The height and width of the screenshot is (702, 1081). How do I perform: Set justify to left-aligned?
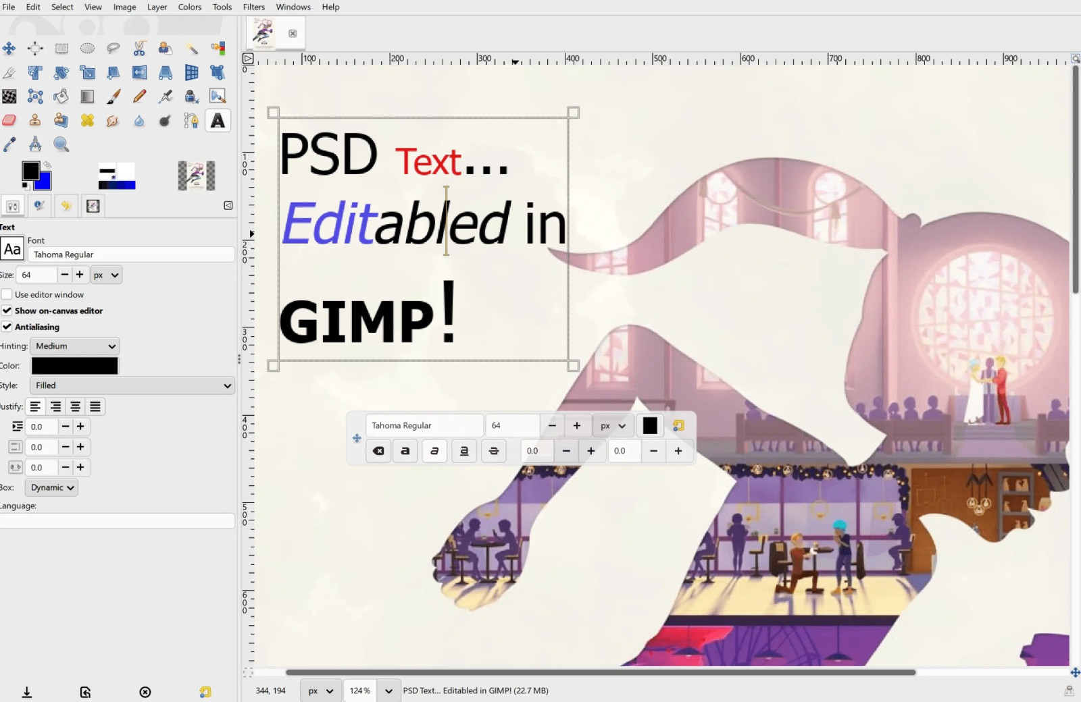[35, 406]
